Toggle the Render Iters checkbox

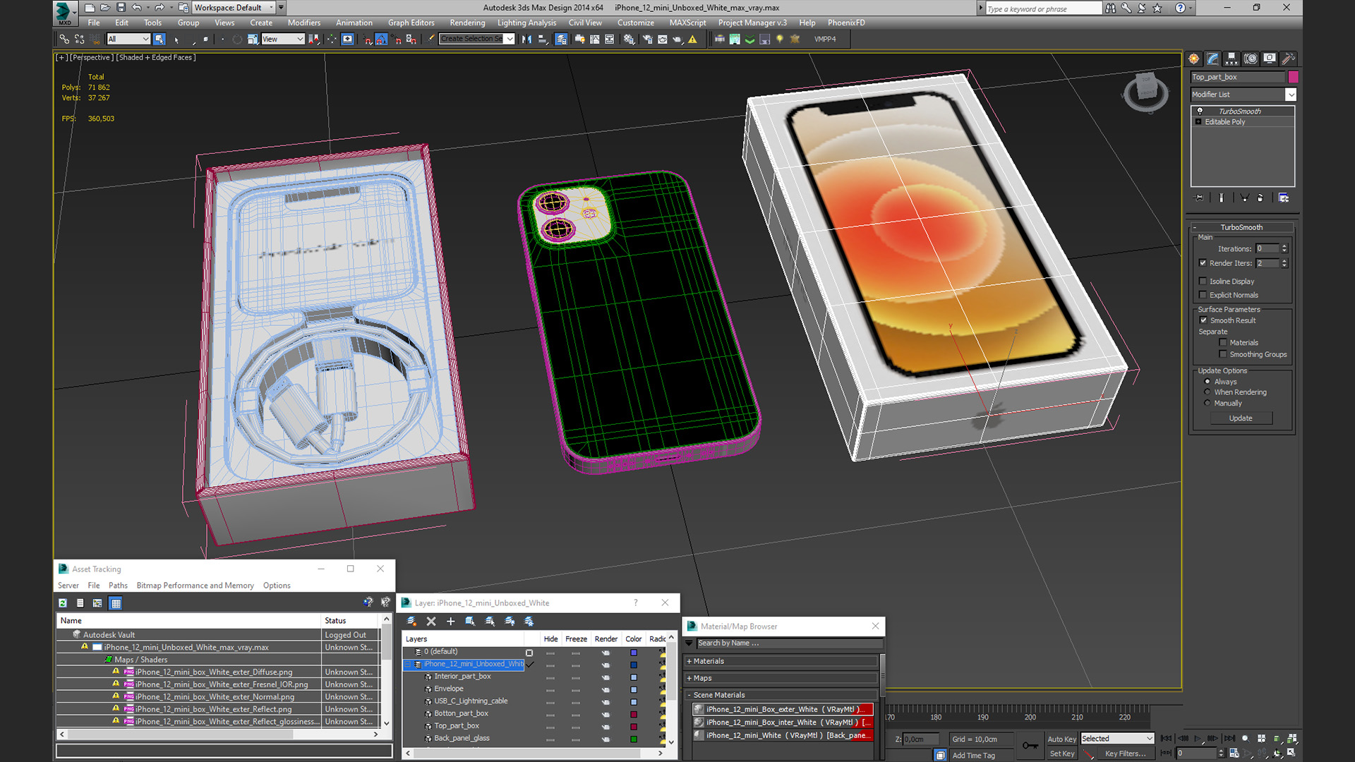point(1203,263)
